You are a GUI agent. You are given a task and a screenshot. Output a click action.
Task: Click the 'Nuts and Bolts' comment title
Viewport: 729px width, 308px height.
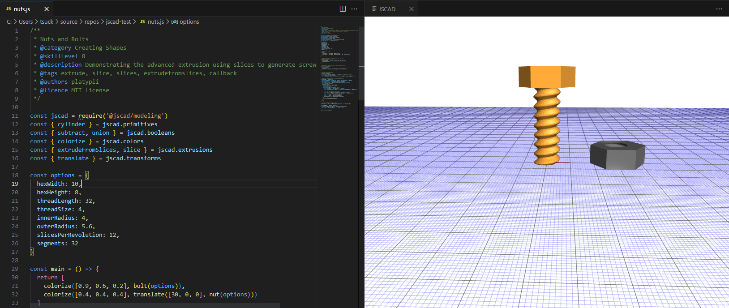click(x=64, y=39)
